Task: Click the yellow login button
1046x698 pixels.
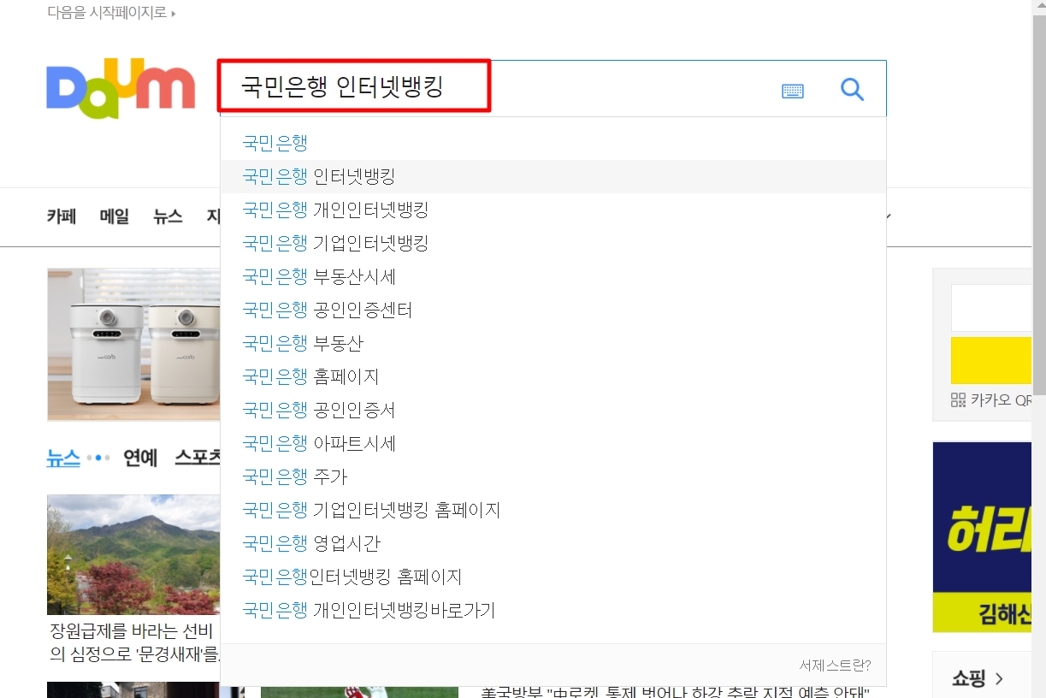Action: click(991, 360)
